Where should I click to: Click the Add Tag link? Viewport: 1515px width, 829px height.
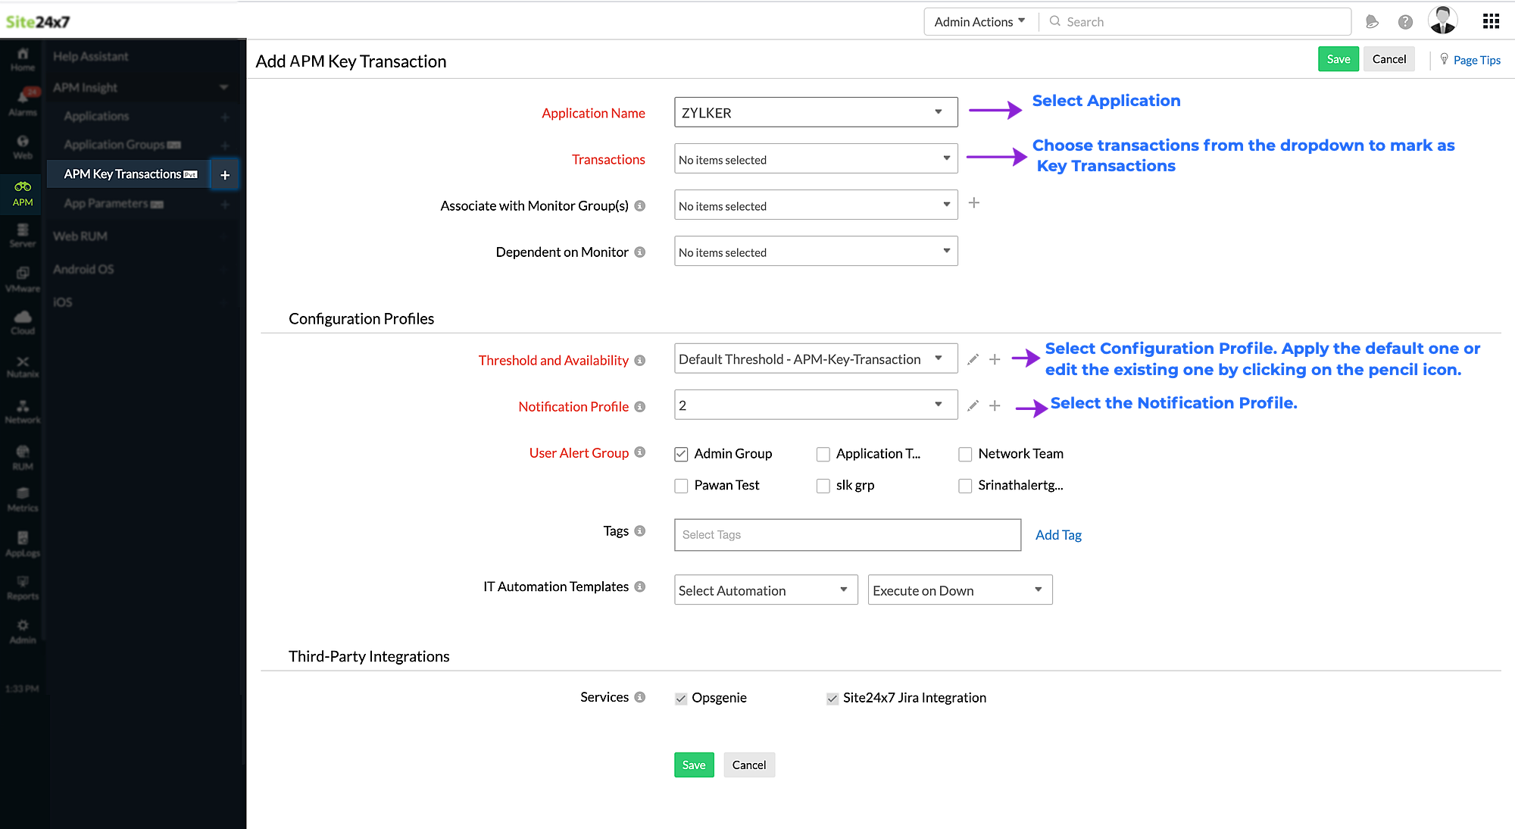[1058, 535]
